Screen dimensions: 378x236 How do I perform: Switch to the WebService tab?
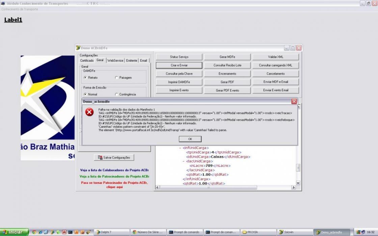[x=115, y=60]
